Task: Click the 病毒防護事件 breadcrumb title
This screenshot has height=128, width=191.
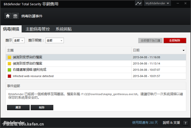Action: 32,16
